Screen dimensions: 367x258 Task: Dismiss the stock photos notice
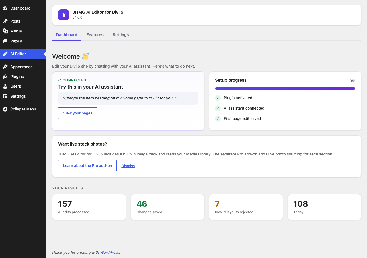pos(128,166)
